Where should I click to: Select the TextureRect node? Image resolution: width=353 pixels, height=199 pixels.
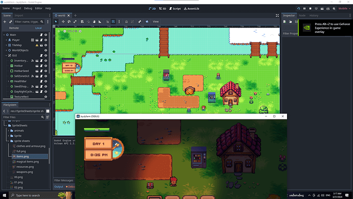(x=21, y=97)
